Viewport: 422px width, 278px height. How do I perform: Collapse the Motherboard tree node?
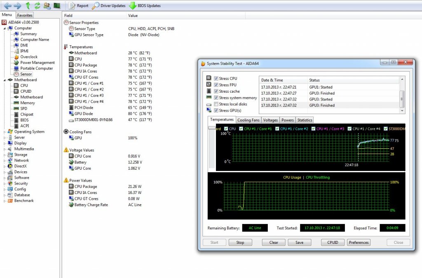tap(5, 80)
